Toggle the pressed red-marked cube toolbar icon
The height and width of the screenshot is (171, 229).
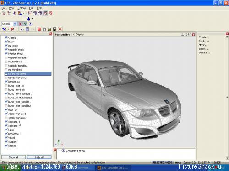[x=45, y=13]
